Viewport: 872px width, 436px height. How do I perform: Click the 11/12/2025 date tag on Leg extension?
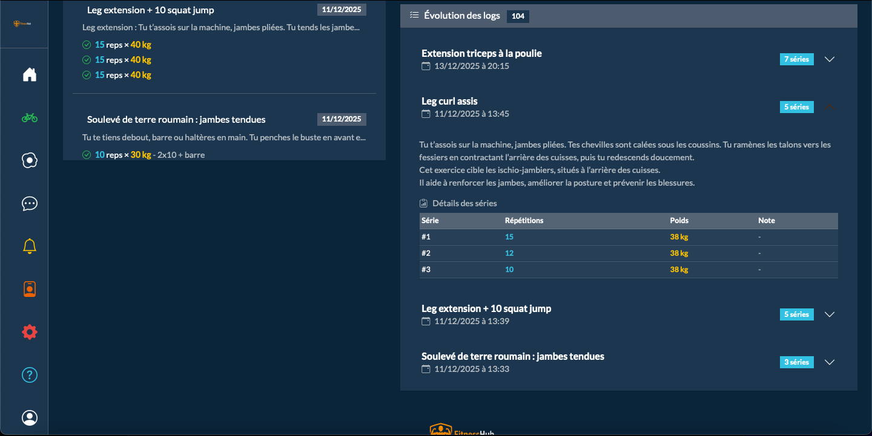click(x=342, y=9)
